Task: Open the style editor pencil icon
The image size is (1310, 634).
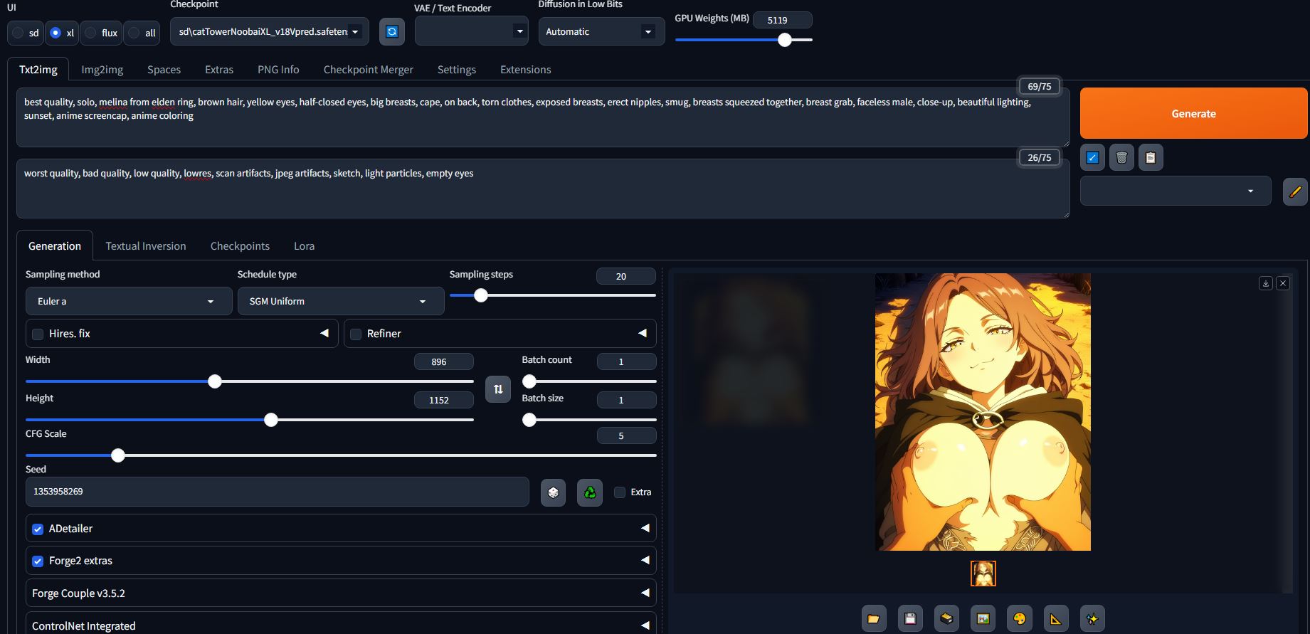Action: click(x=1295, y=191)
